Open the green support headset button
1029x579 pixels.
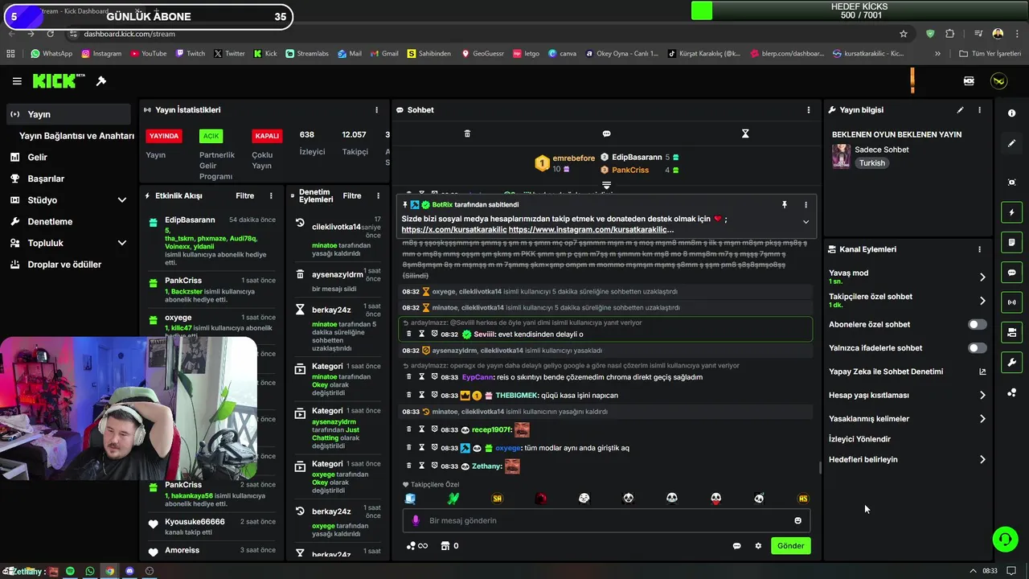coord(1005,540)
